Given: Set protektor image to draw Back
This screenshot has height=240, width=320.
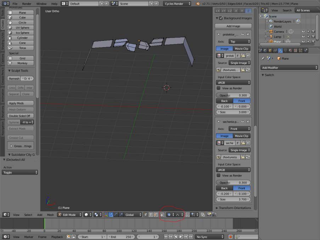Looking at the screenshot, I should [224, 101].
